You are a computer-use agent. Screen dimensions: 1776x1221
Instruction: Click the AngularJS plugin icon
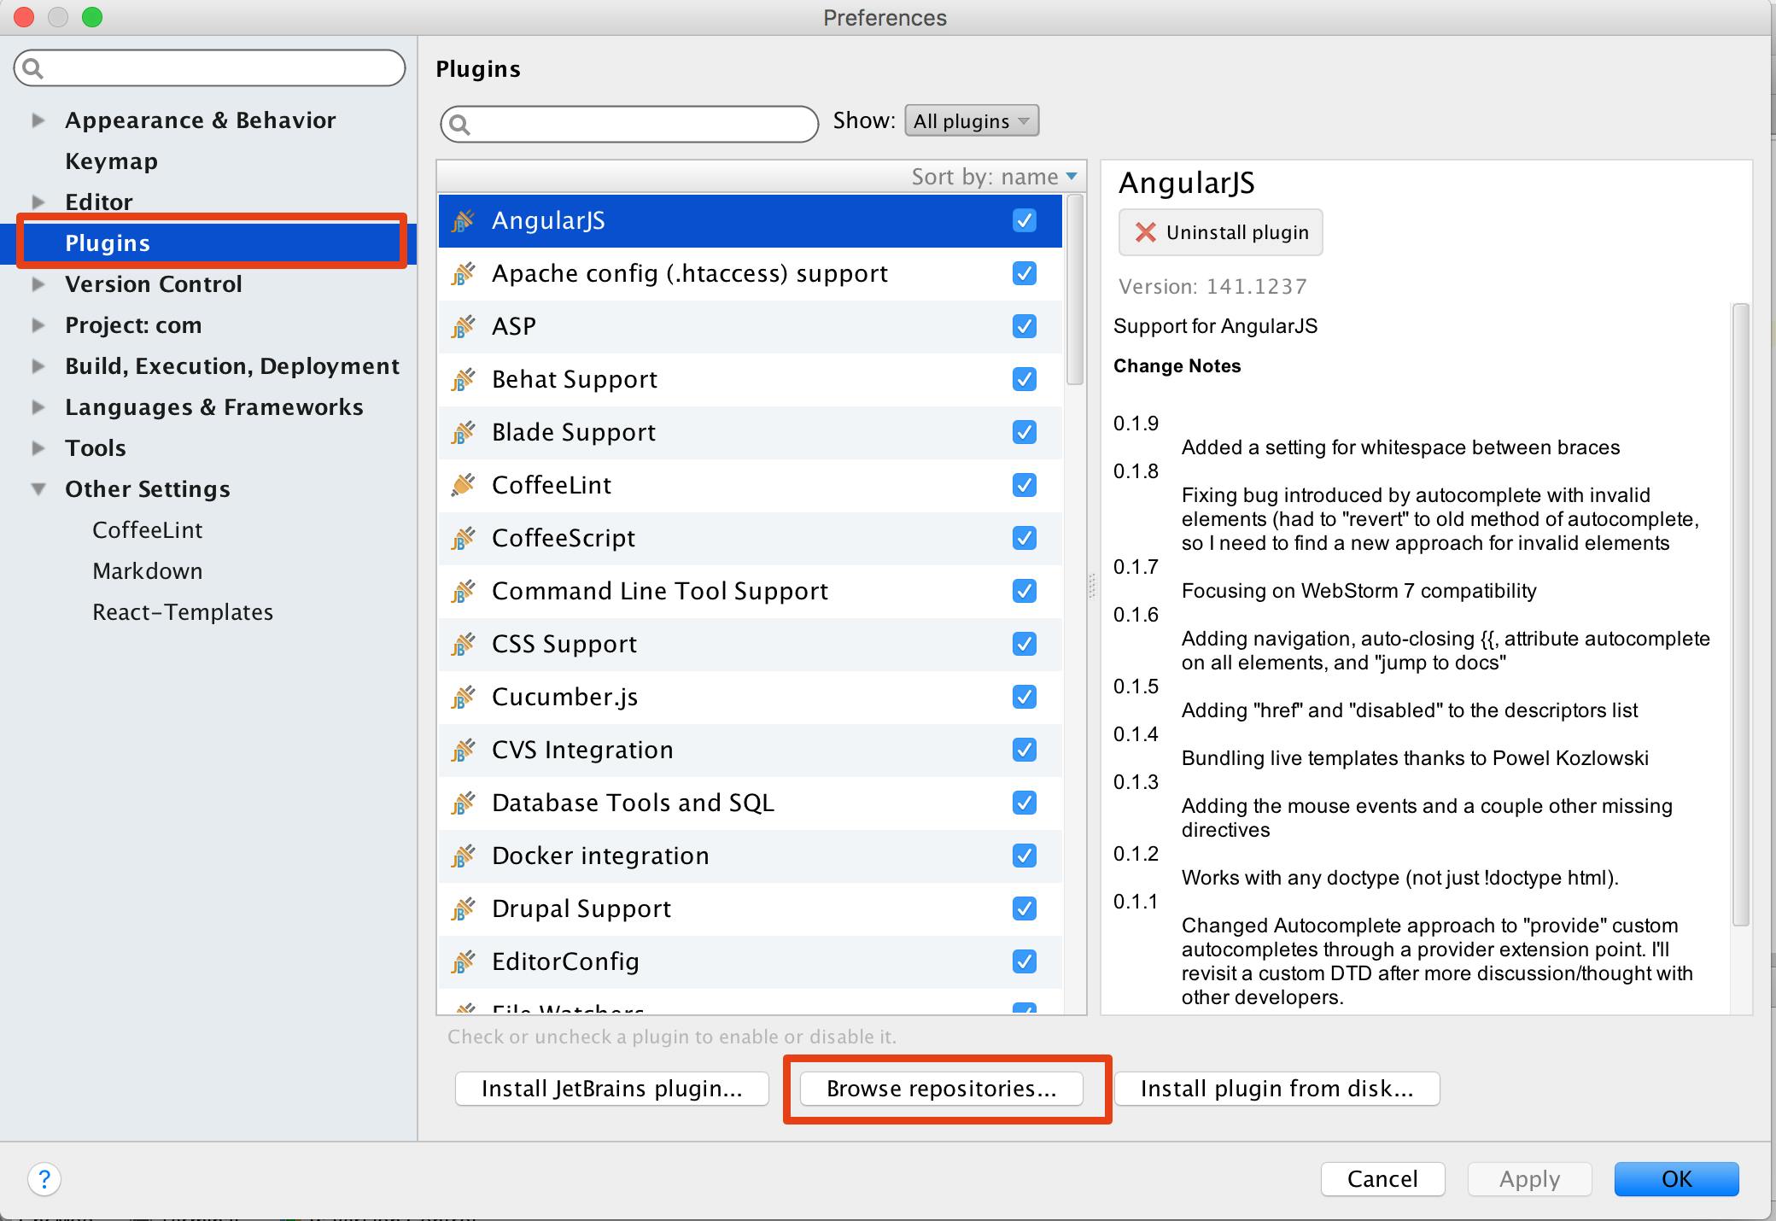tap(463, 221)
